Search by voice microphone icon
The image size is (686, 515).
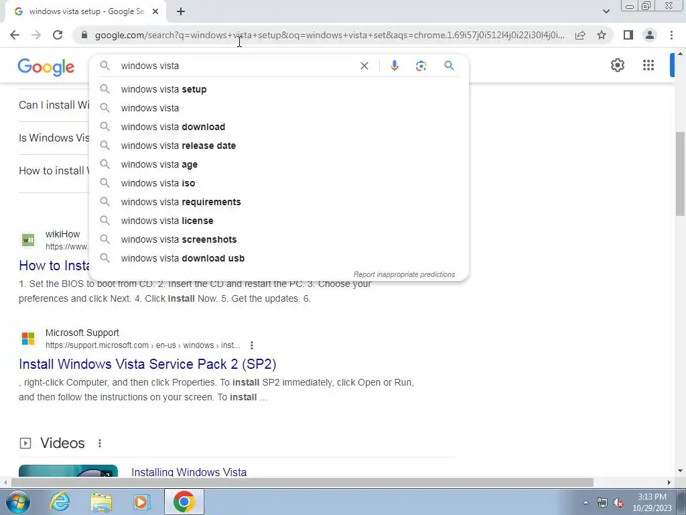[394, 66]
